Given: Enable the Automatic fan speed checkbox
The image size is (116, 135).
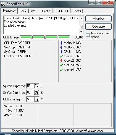Looking at the screenshot, I should [x=88, y=35].
